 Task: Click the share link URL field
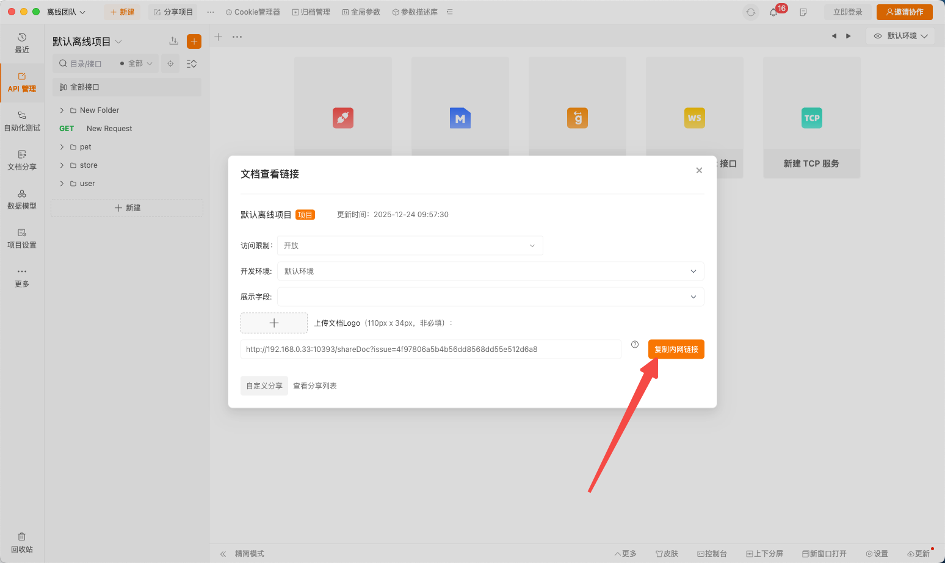point(430,350)
